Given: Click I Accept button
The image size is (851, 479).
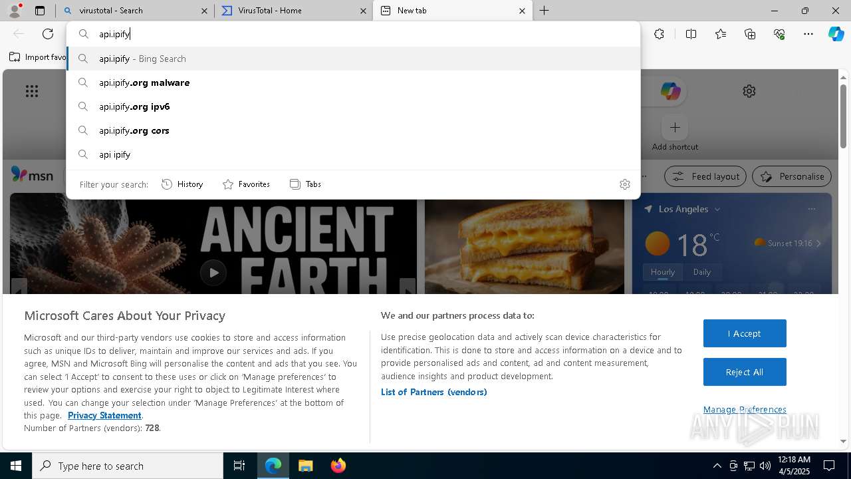Looking at the screenshot, I should 745,333.
